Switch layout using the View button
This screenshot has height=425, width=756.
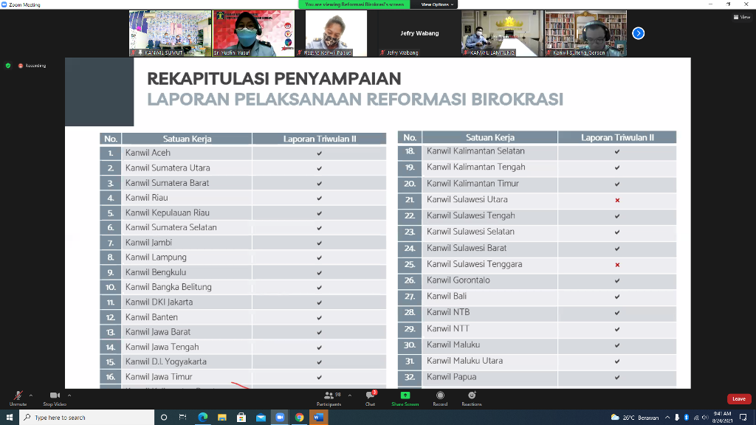(740, 17)
